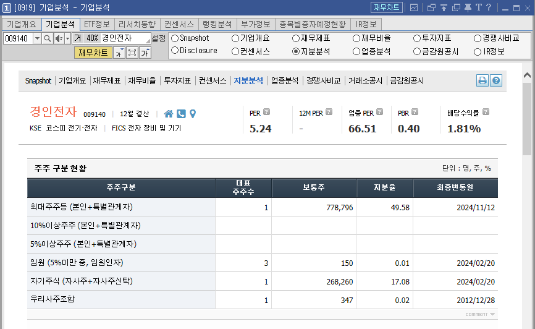Open the 거래소공시 link in report menu
535x329 pixels.
coord(366,80)
